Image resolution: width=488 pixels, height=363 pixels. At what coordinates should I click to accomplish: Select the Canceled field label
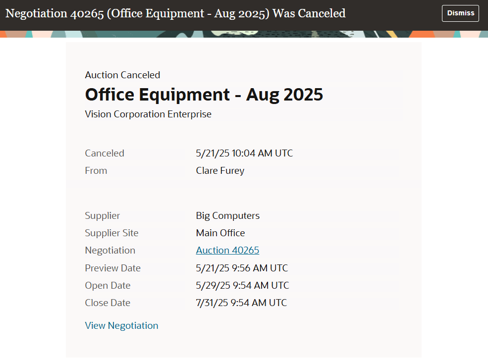[x=105, y=154]
